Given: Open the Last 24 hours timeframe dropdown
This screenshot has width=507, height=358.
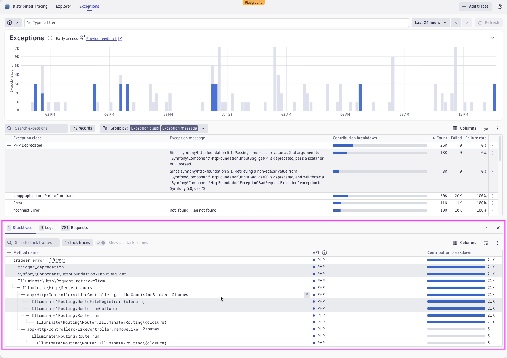Looking at the screenshot, I should coord(430,23).
